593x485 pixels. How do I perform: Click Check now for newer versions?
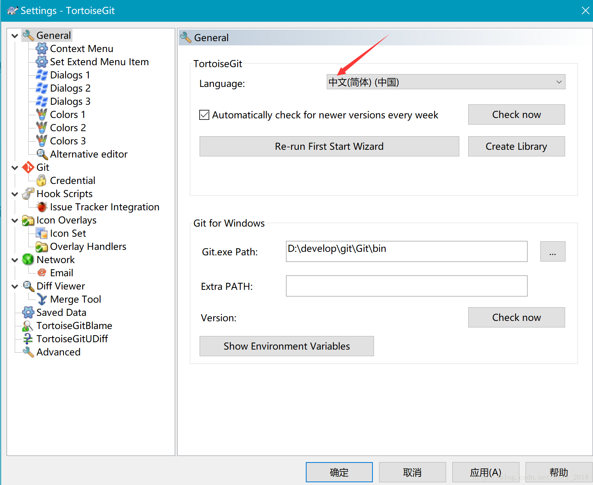(x=516, y=114)
